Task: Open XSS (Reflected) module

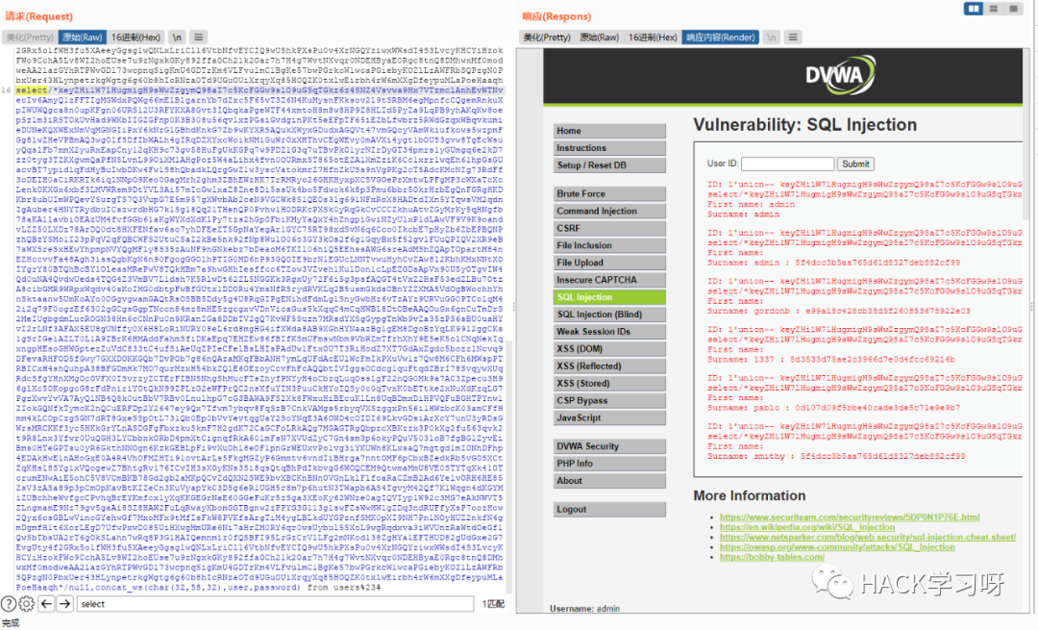Action: tap(609, 365)
